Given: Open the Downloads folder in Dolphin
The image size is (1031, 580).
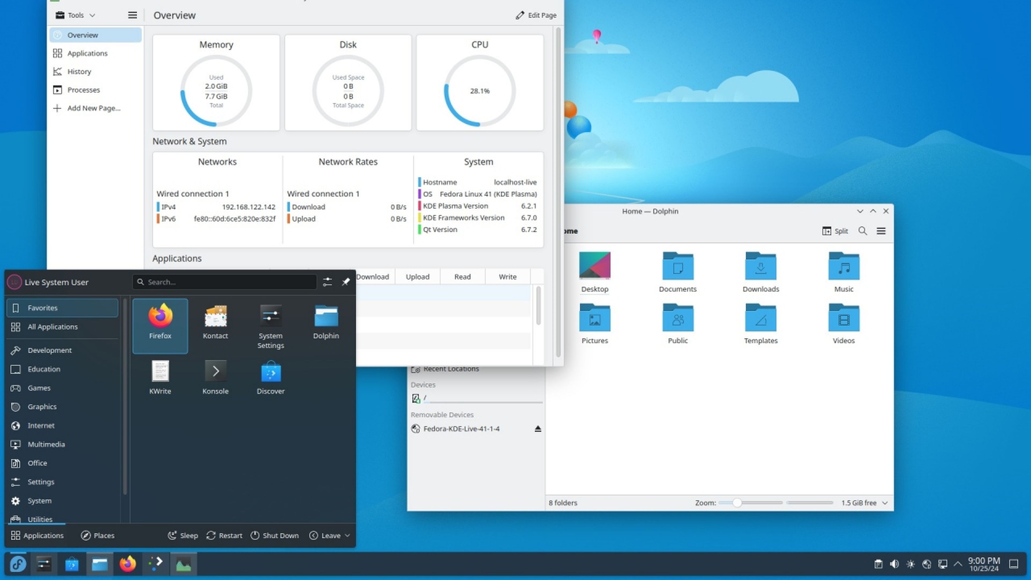Looking at the screenshot, I should [760, 272].
